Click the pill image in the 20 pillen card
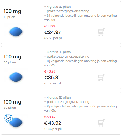122x136 pixels. tap(16, 77)
